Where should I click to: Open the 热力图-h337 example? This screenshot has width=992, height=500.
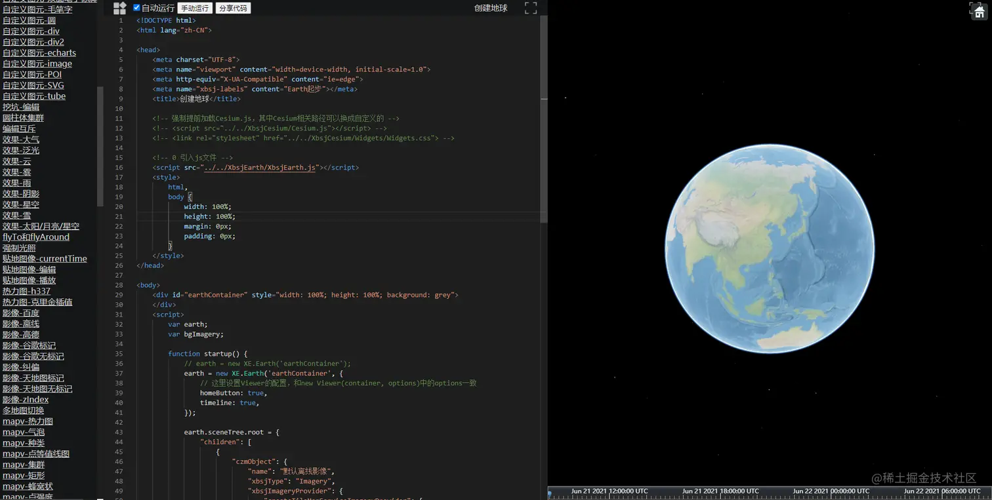click(x=26, y=291)
